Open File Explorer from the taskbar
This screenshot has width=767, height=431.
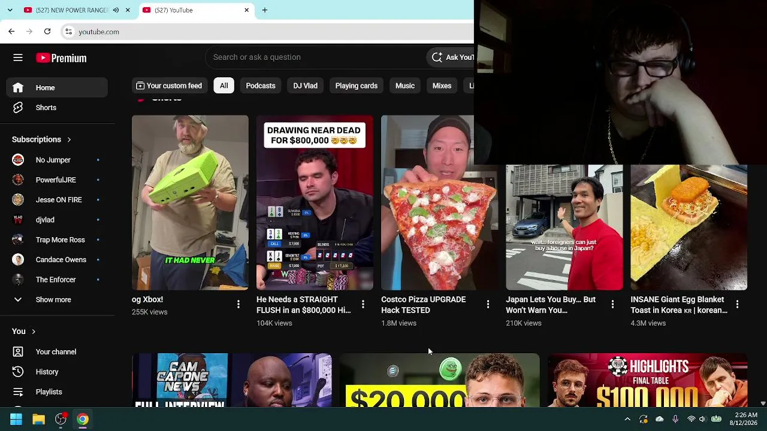pos(38,419)
